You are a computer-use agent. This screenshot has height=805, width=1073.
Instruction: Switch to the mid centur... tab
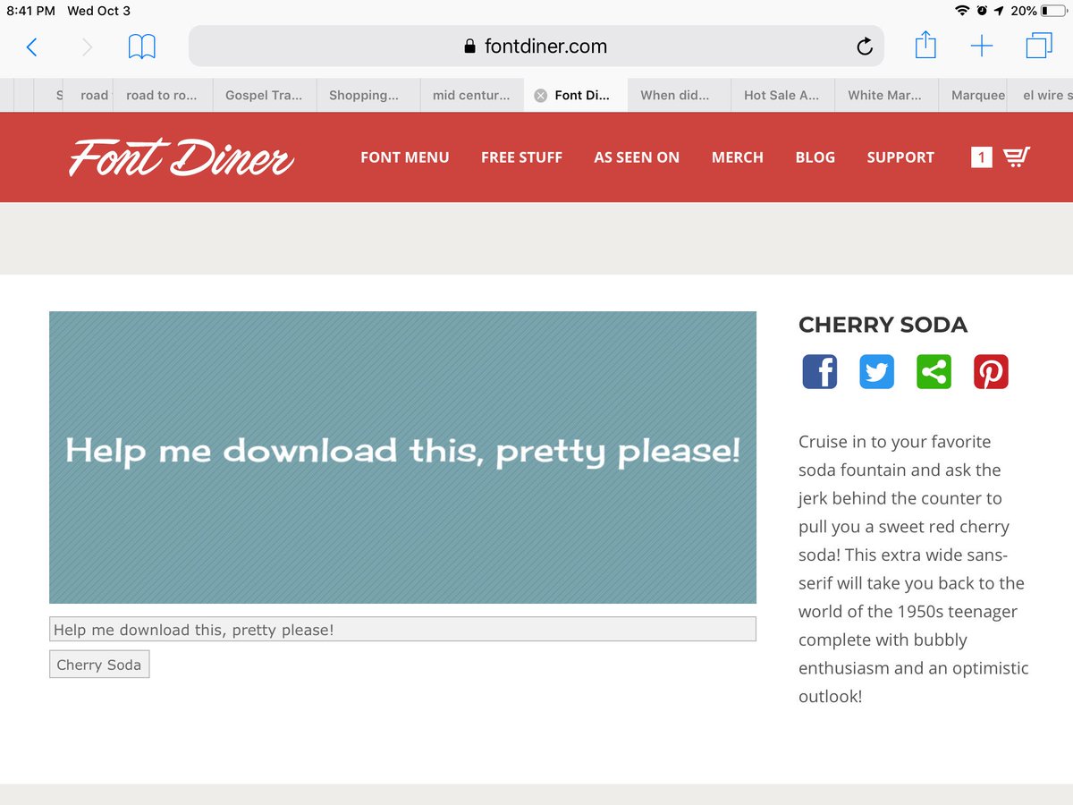coord(472,95)
